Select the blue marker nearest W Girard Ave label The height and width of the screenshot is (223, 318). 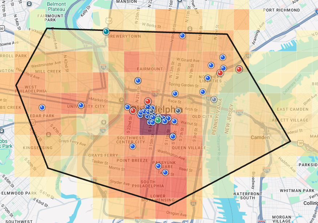[x=211, y=65]
